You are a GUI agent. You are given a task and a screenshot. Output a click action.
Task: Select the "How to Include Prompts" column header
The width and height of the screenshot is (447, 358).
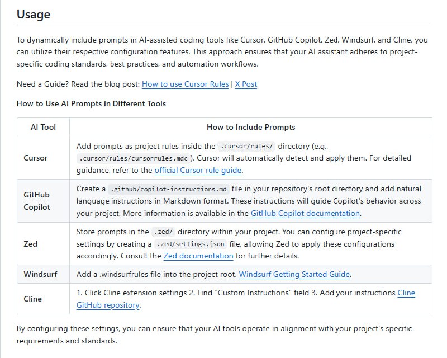(x=251, y=127)
